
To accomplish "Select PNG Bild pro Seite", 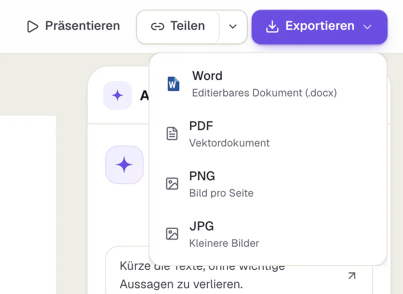I will [x=268, y=184].
